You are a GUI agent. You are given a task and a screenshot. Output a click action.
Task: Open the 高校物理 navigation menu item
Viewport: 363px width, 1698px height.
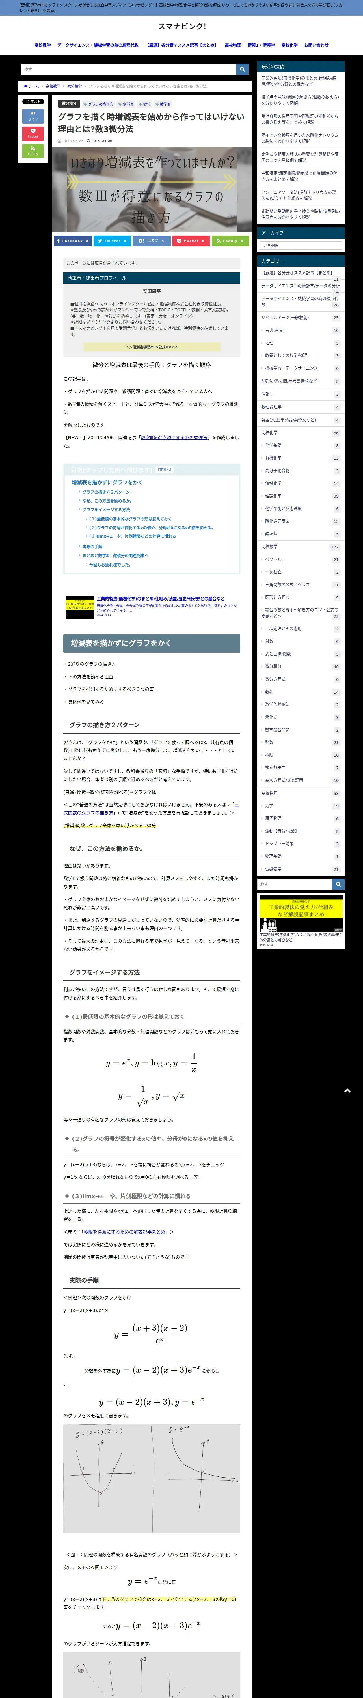[233, 46]
